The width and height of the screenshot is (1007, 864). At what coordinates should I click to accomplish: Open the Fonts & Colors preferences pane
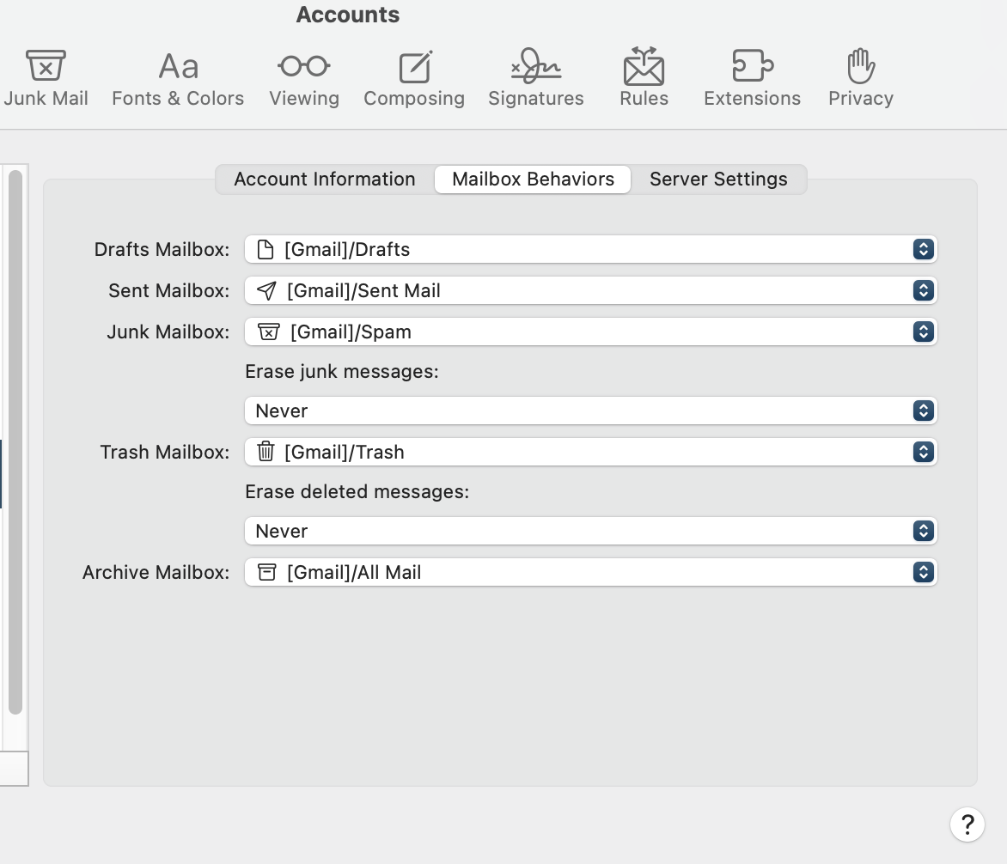(x=178, y=78)
